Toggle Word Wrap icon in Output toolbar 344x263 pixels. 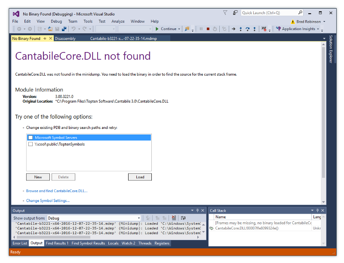pyautogui.click(x=183, y=218)
